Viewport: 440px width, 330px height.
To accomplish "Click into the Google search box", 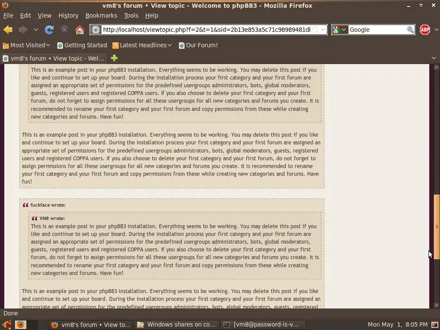I will click(x=377, y=30).
